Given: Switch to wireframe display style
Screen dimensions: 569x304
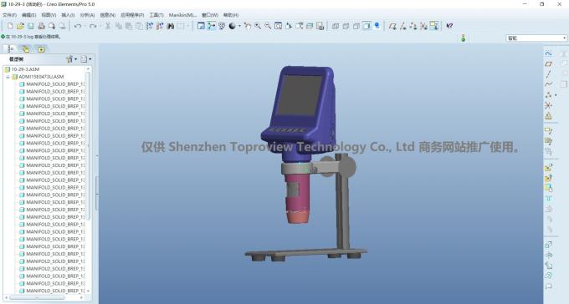Looking at the screenshot, I should point(336,26).
